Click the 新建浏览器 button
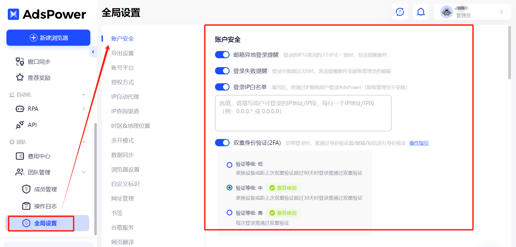This screenshot has height=247, width=516. (x=48, y=38)
